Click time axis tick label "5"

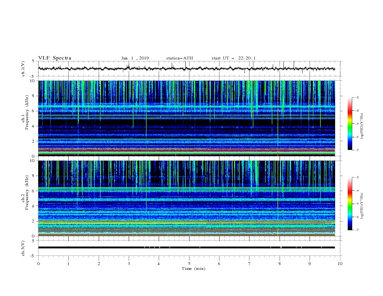click(x=189, y=264)
